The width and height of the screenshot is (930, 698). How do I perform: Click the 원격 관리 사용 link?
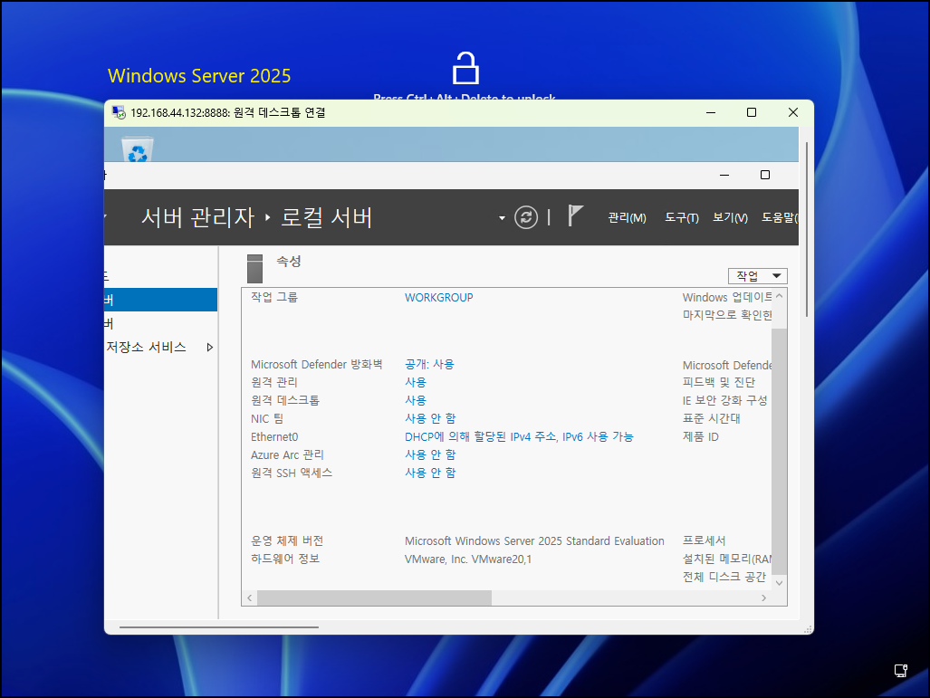[x=415, y=383]
